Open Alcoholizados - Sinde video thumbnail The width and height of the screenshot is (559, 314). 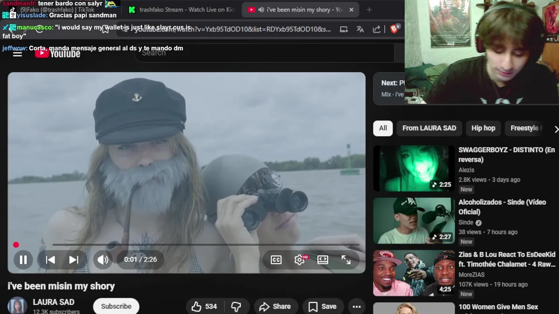point(414,221)
